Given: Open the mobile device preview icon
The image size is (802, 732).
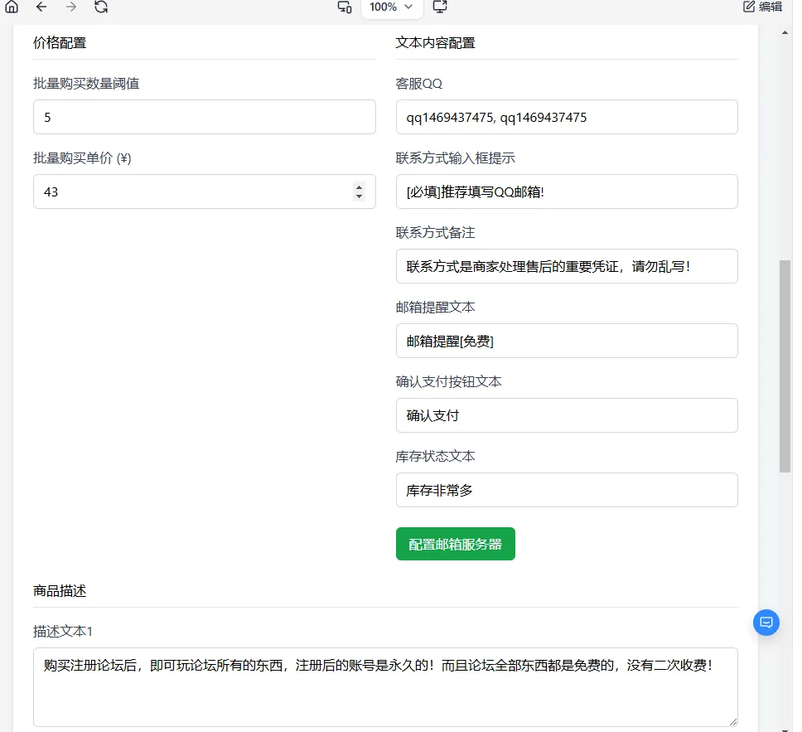Looking at the screenshot, I should [344, 7].
